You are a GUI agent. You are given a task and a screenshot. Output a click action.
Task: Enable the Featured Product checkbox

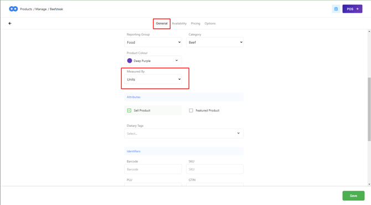pos(191,111)
